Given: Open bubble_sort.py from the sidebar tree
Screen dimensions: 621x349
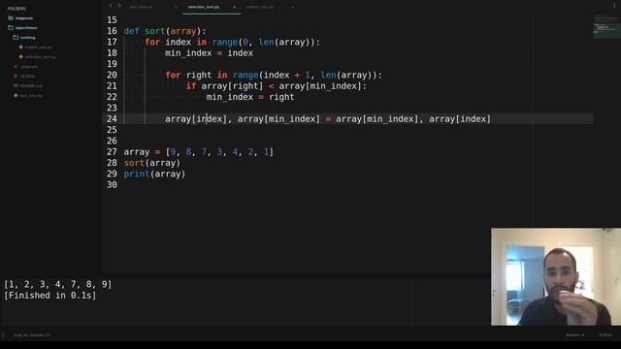Looking at the screenshot, I should tap(35, 48).
